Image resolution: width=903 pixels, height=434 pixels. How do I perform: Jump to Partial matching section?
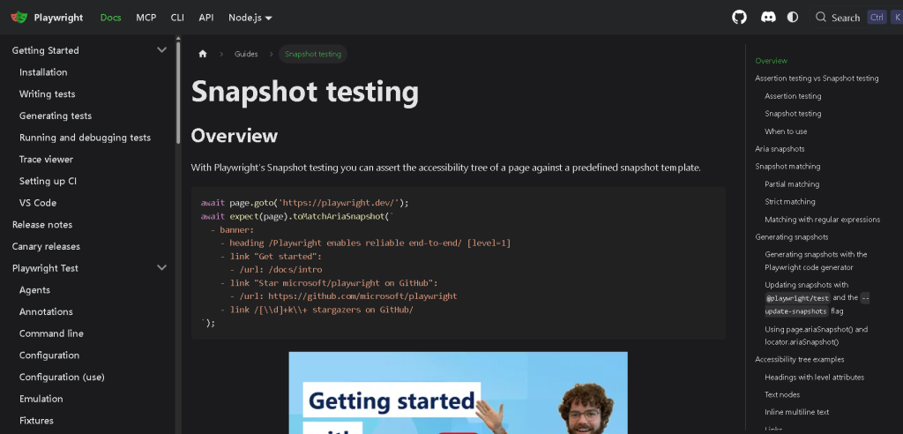coord(792,184)
